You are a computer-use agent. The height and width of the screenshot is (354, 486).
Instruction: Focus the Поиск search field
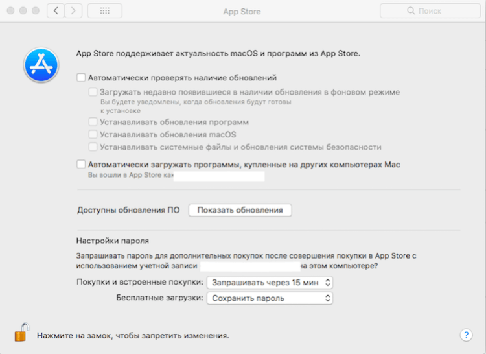click(430, 11)
